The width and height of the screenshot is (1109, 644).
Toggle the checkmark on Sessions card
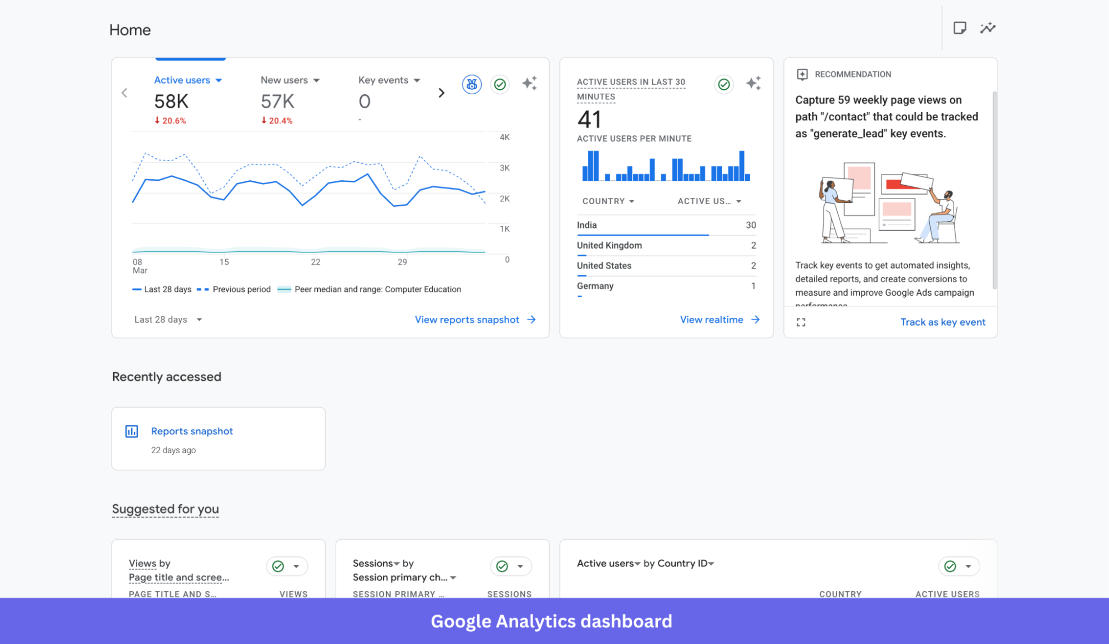click(x=501, y=566)
